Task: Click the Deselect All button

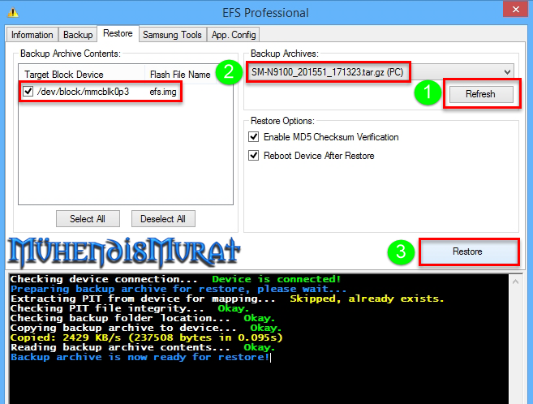Action: 163,218
